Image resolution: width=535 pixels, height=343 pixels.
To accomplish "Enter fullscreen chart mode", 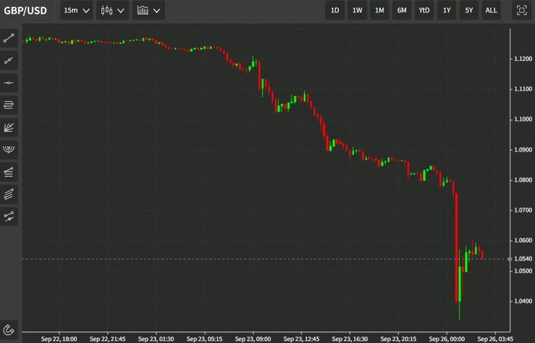I will [x=522, y=10].
